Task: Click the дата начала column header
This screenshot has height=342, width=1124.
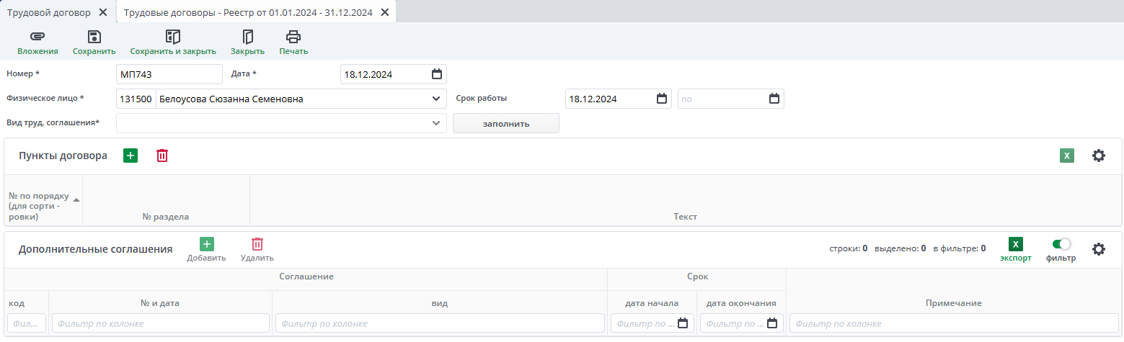Action: (652, 303)
